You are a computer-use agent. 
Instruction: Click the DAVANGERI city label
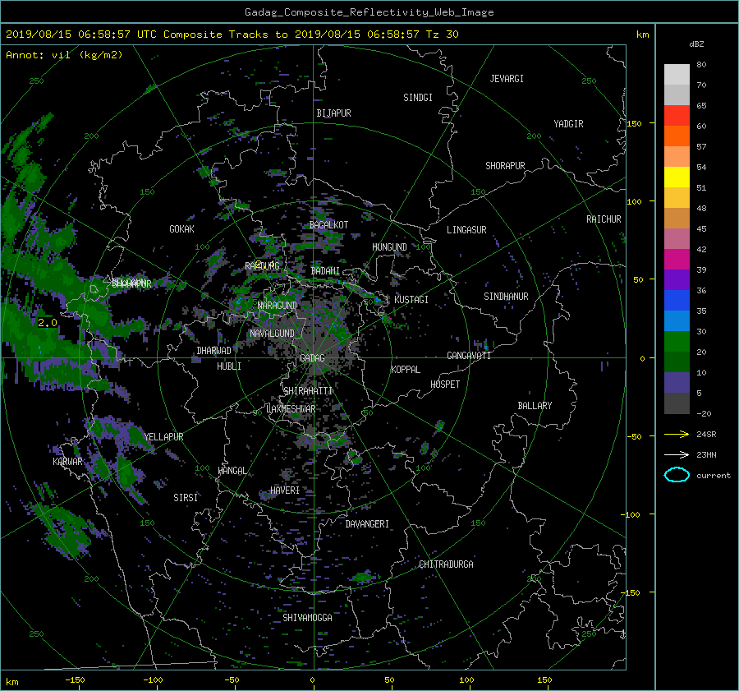[x=367, y=524]
